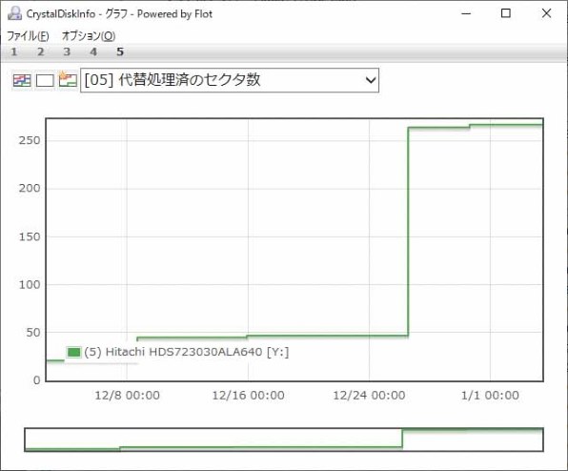Image resolution: width=568 pixels, height=471 pixels.
Task: Click the dropdown chevron arrow
Action: pos(370,80)
